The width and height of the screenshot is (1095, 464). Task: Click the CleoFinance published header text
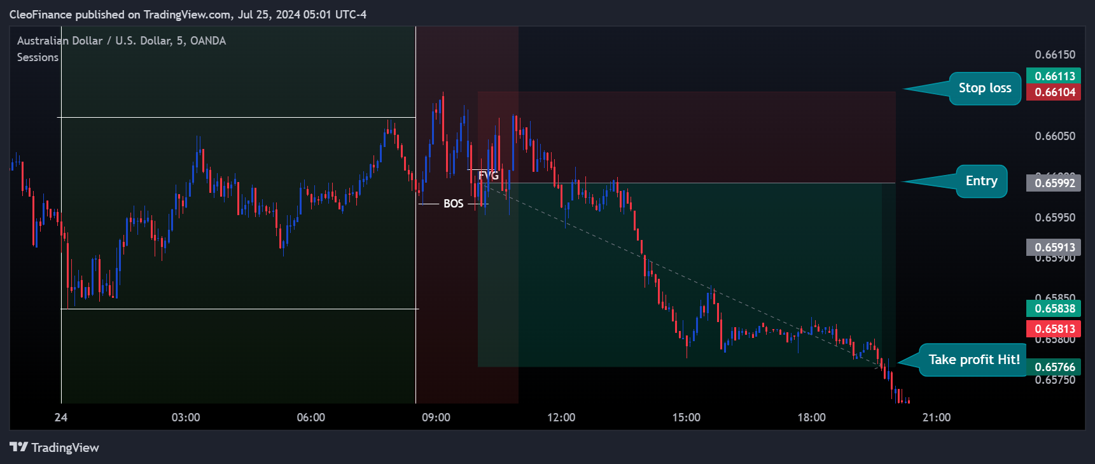pyautogui.click(x=188, y=14)
